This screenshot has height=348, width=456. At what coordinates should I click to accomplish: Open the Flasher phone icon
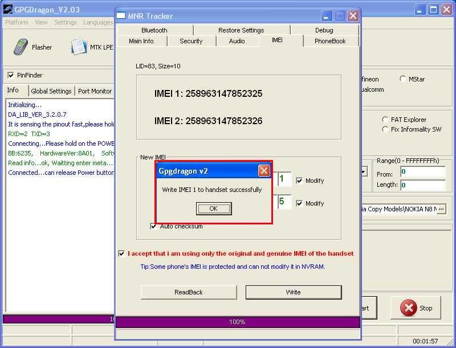click(x=21, y=47)
